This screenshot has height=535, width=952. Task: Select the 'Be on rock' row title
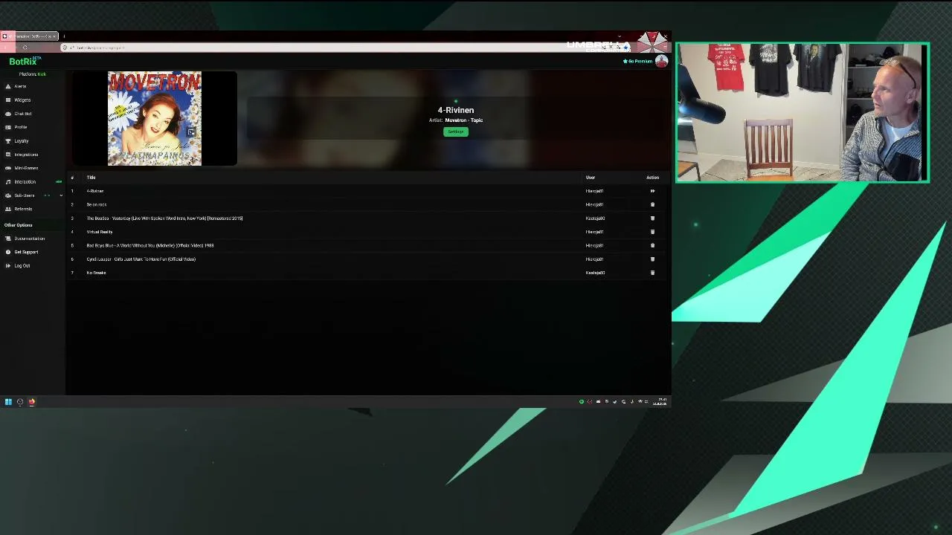click(x=97, y=204)
